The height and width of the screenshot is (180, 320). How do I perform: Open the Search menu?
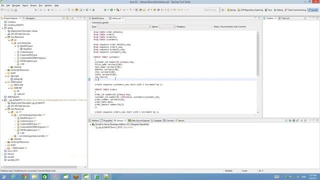pyautogui.click(x=25, y=5)
